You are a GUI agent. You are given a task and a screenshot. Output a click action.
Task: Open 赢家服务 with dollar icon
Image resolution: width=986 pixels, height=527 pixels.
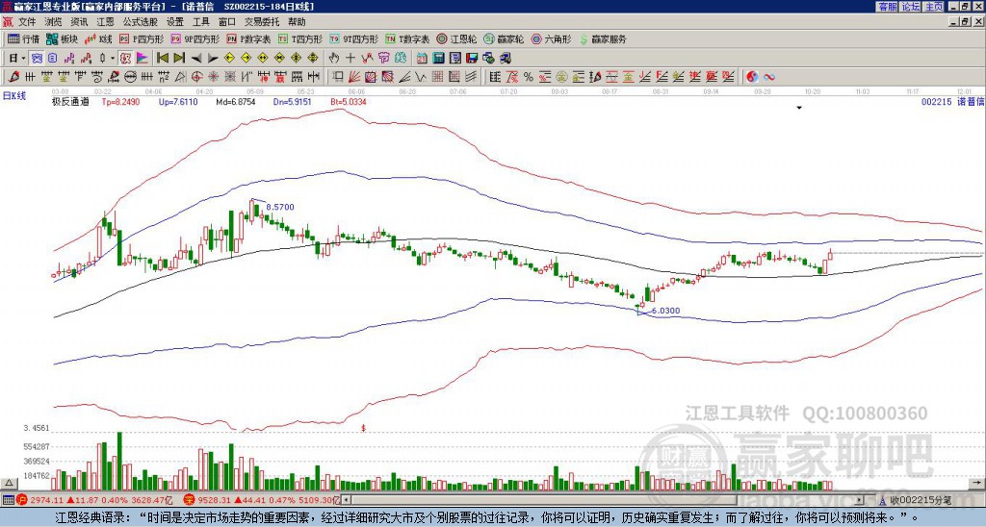603,38
